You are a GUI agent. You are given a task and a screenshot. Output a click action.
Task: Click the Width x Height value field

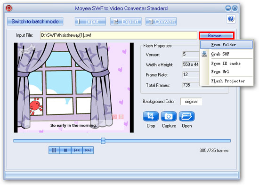click(191, 64)
